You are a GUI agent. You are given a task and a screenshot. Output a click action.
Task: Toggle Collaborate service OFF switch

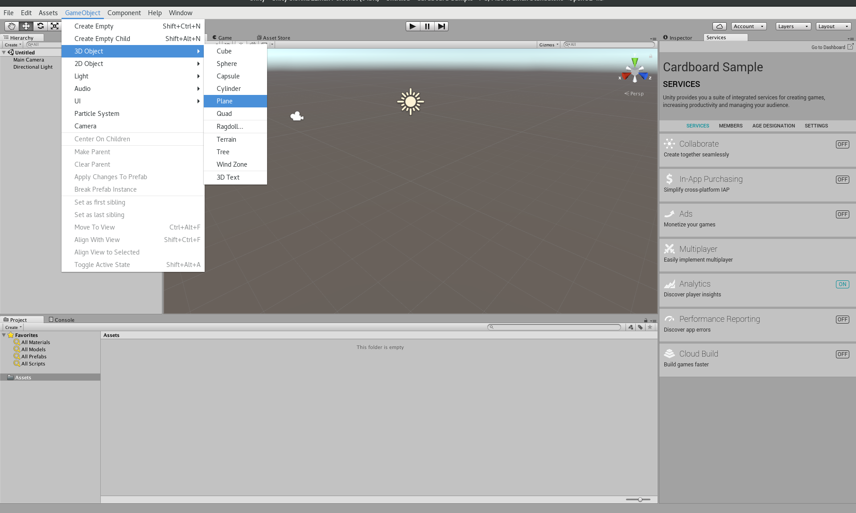[842, 144]
